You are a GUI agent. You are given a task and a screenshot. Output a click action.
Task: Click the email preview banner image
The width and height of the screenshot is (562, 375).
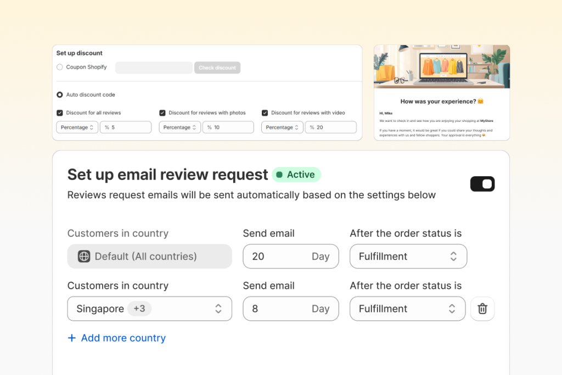(442, 66)
